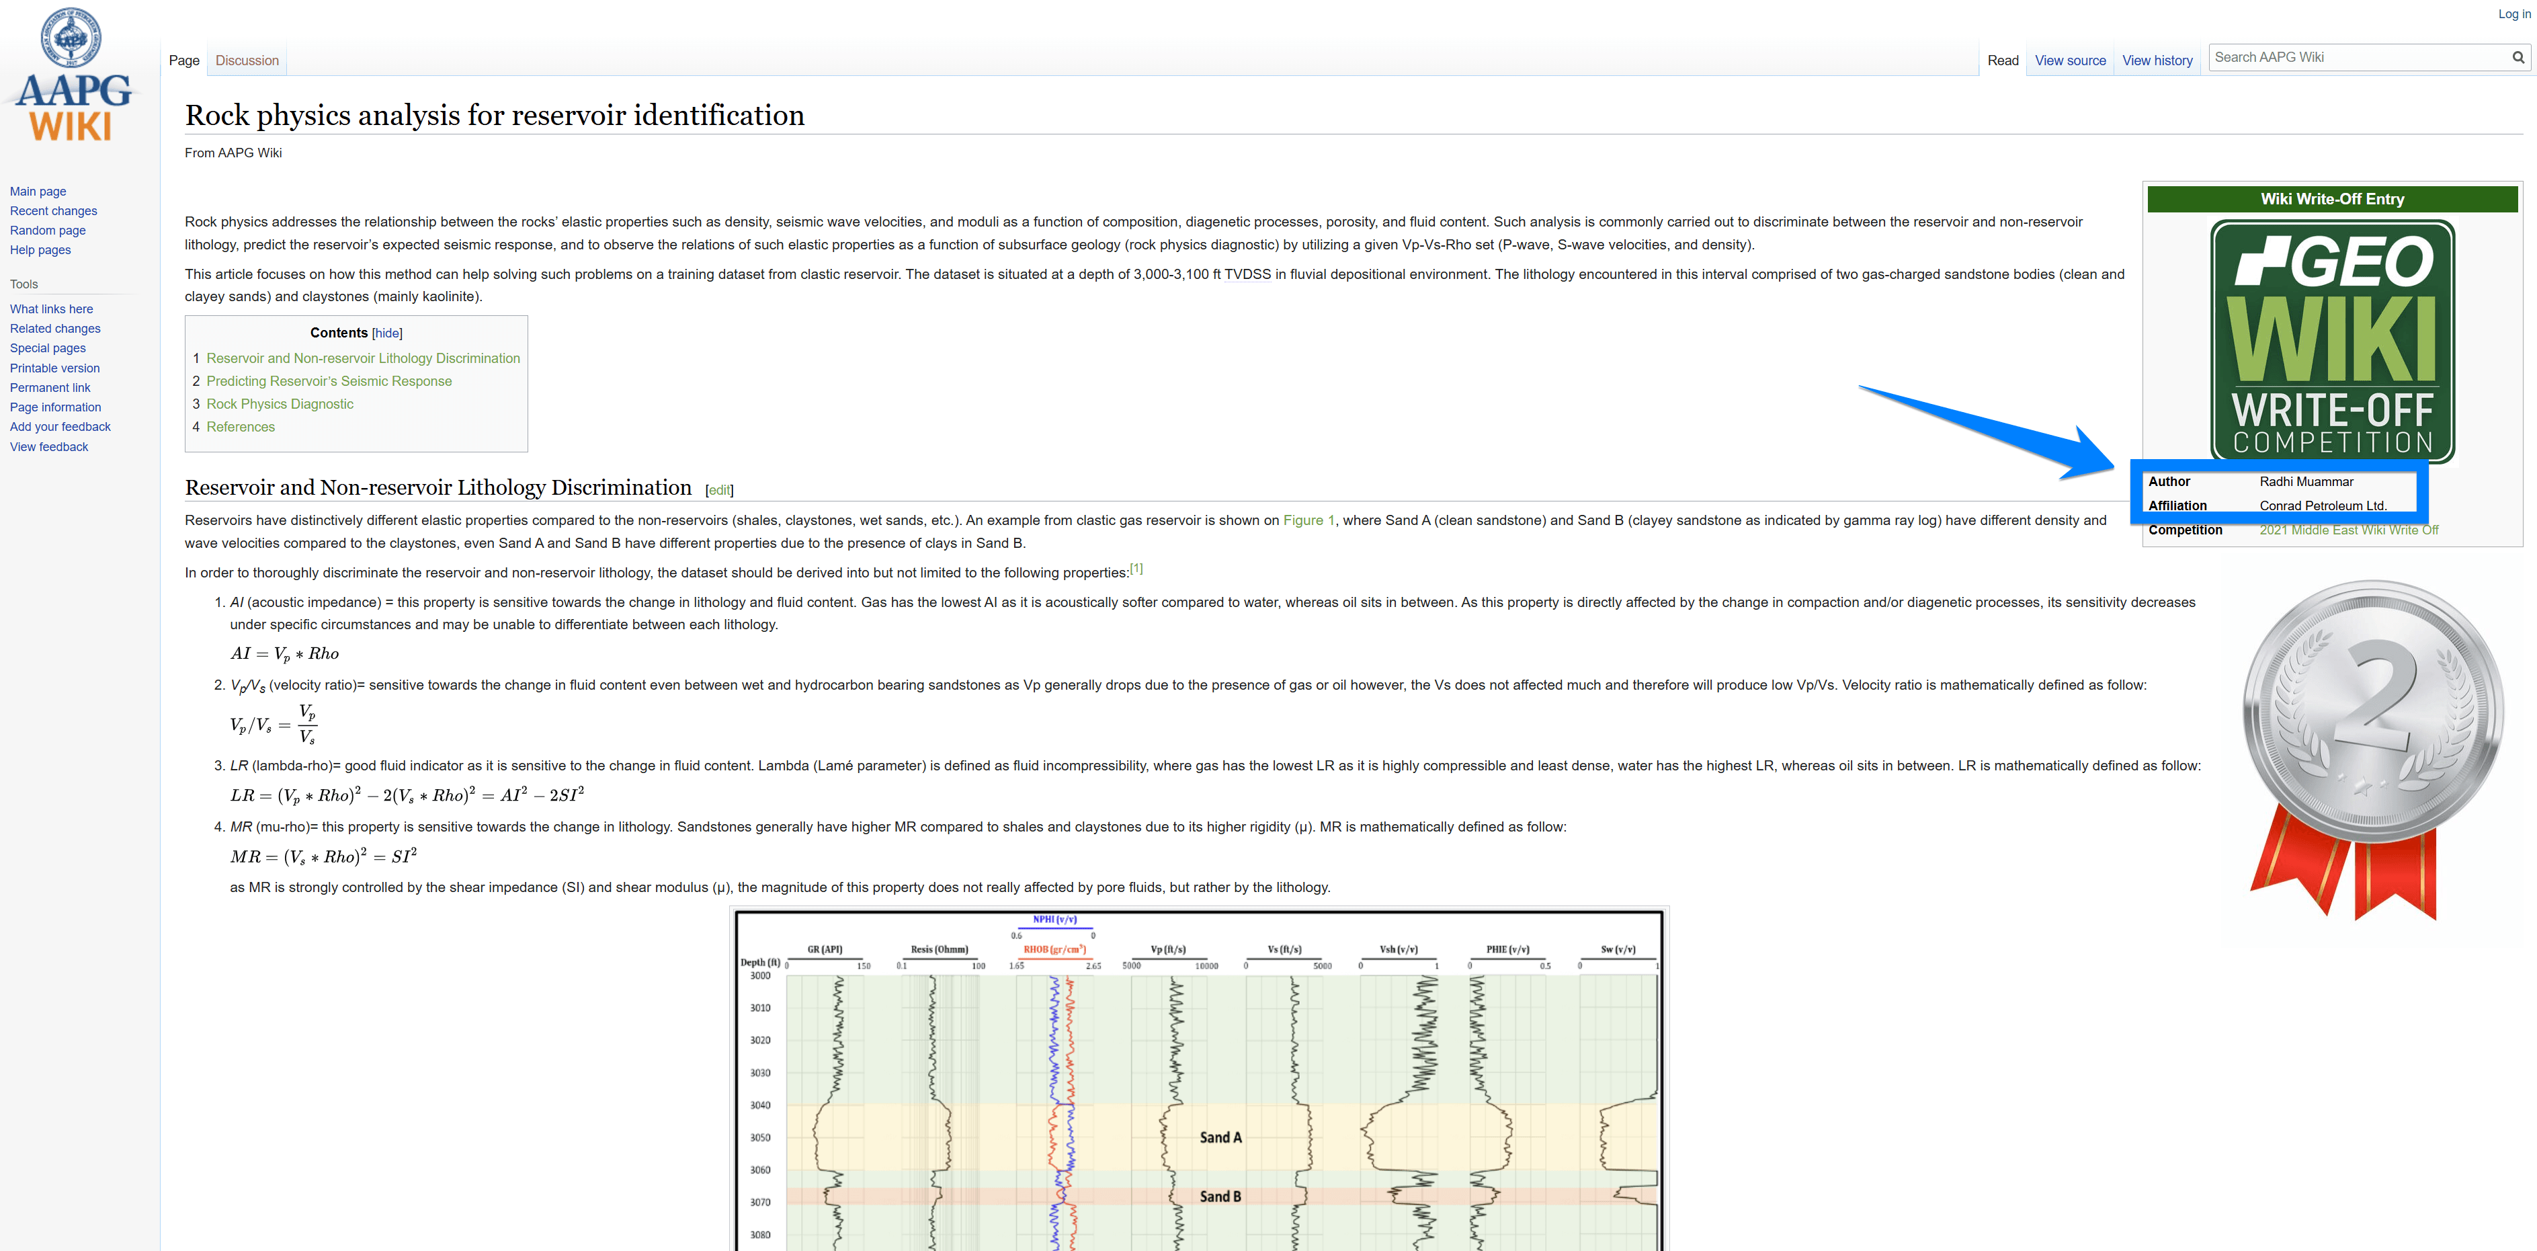Open the Geo Wiki Write-Off Competition badge

click(2332, 340)
